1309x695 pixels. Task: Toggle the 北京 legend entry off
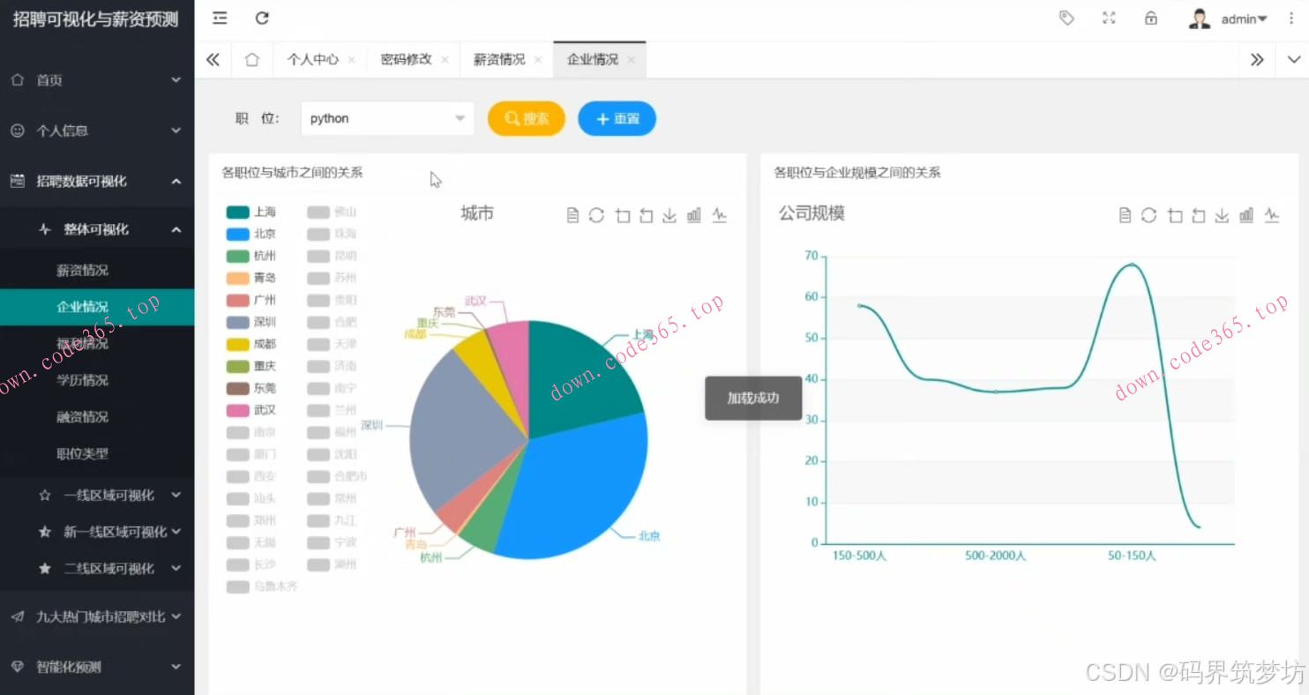(x=251, y=234)
